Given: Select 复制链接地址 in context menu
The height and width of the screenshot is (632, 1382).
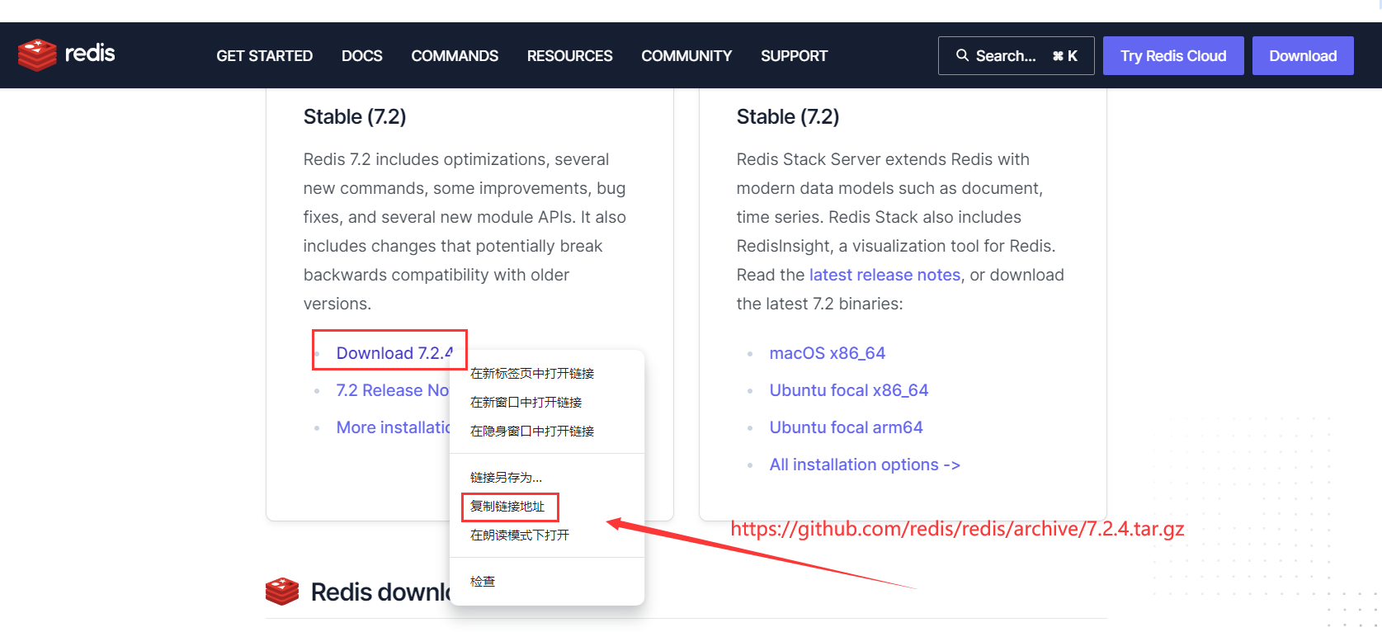Looking at the screenshot, I should pos(547,507).
